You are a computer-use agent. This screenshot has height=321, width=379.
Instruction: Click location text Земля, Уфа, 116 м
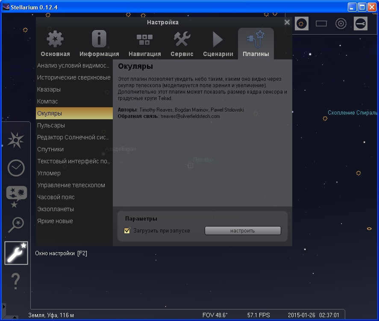tap(51, 315)
